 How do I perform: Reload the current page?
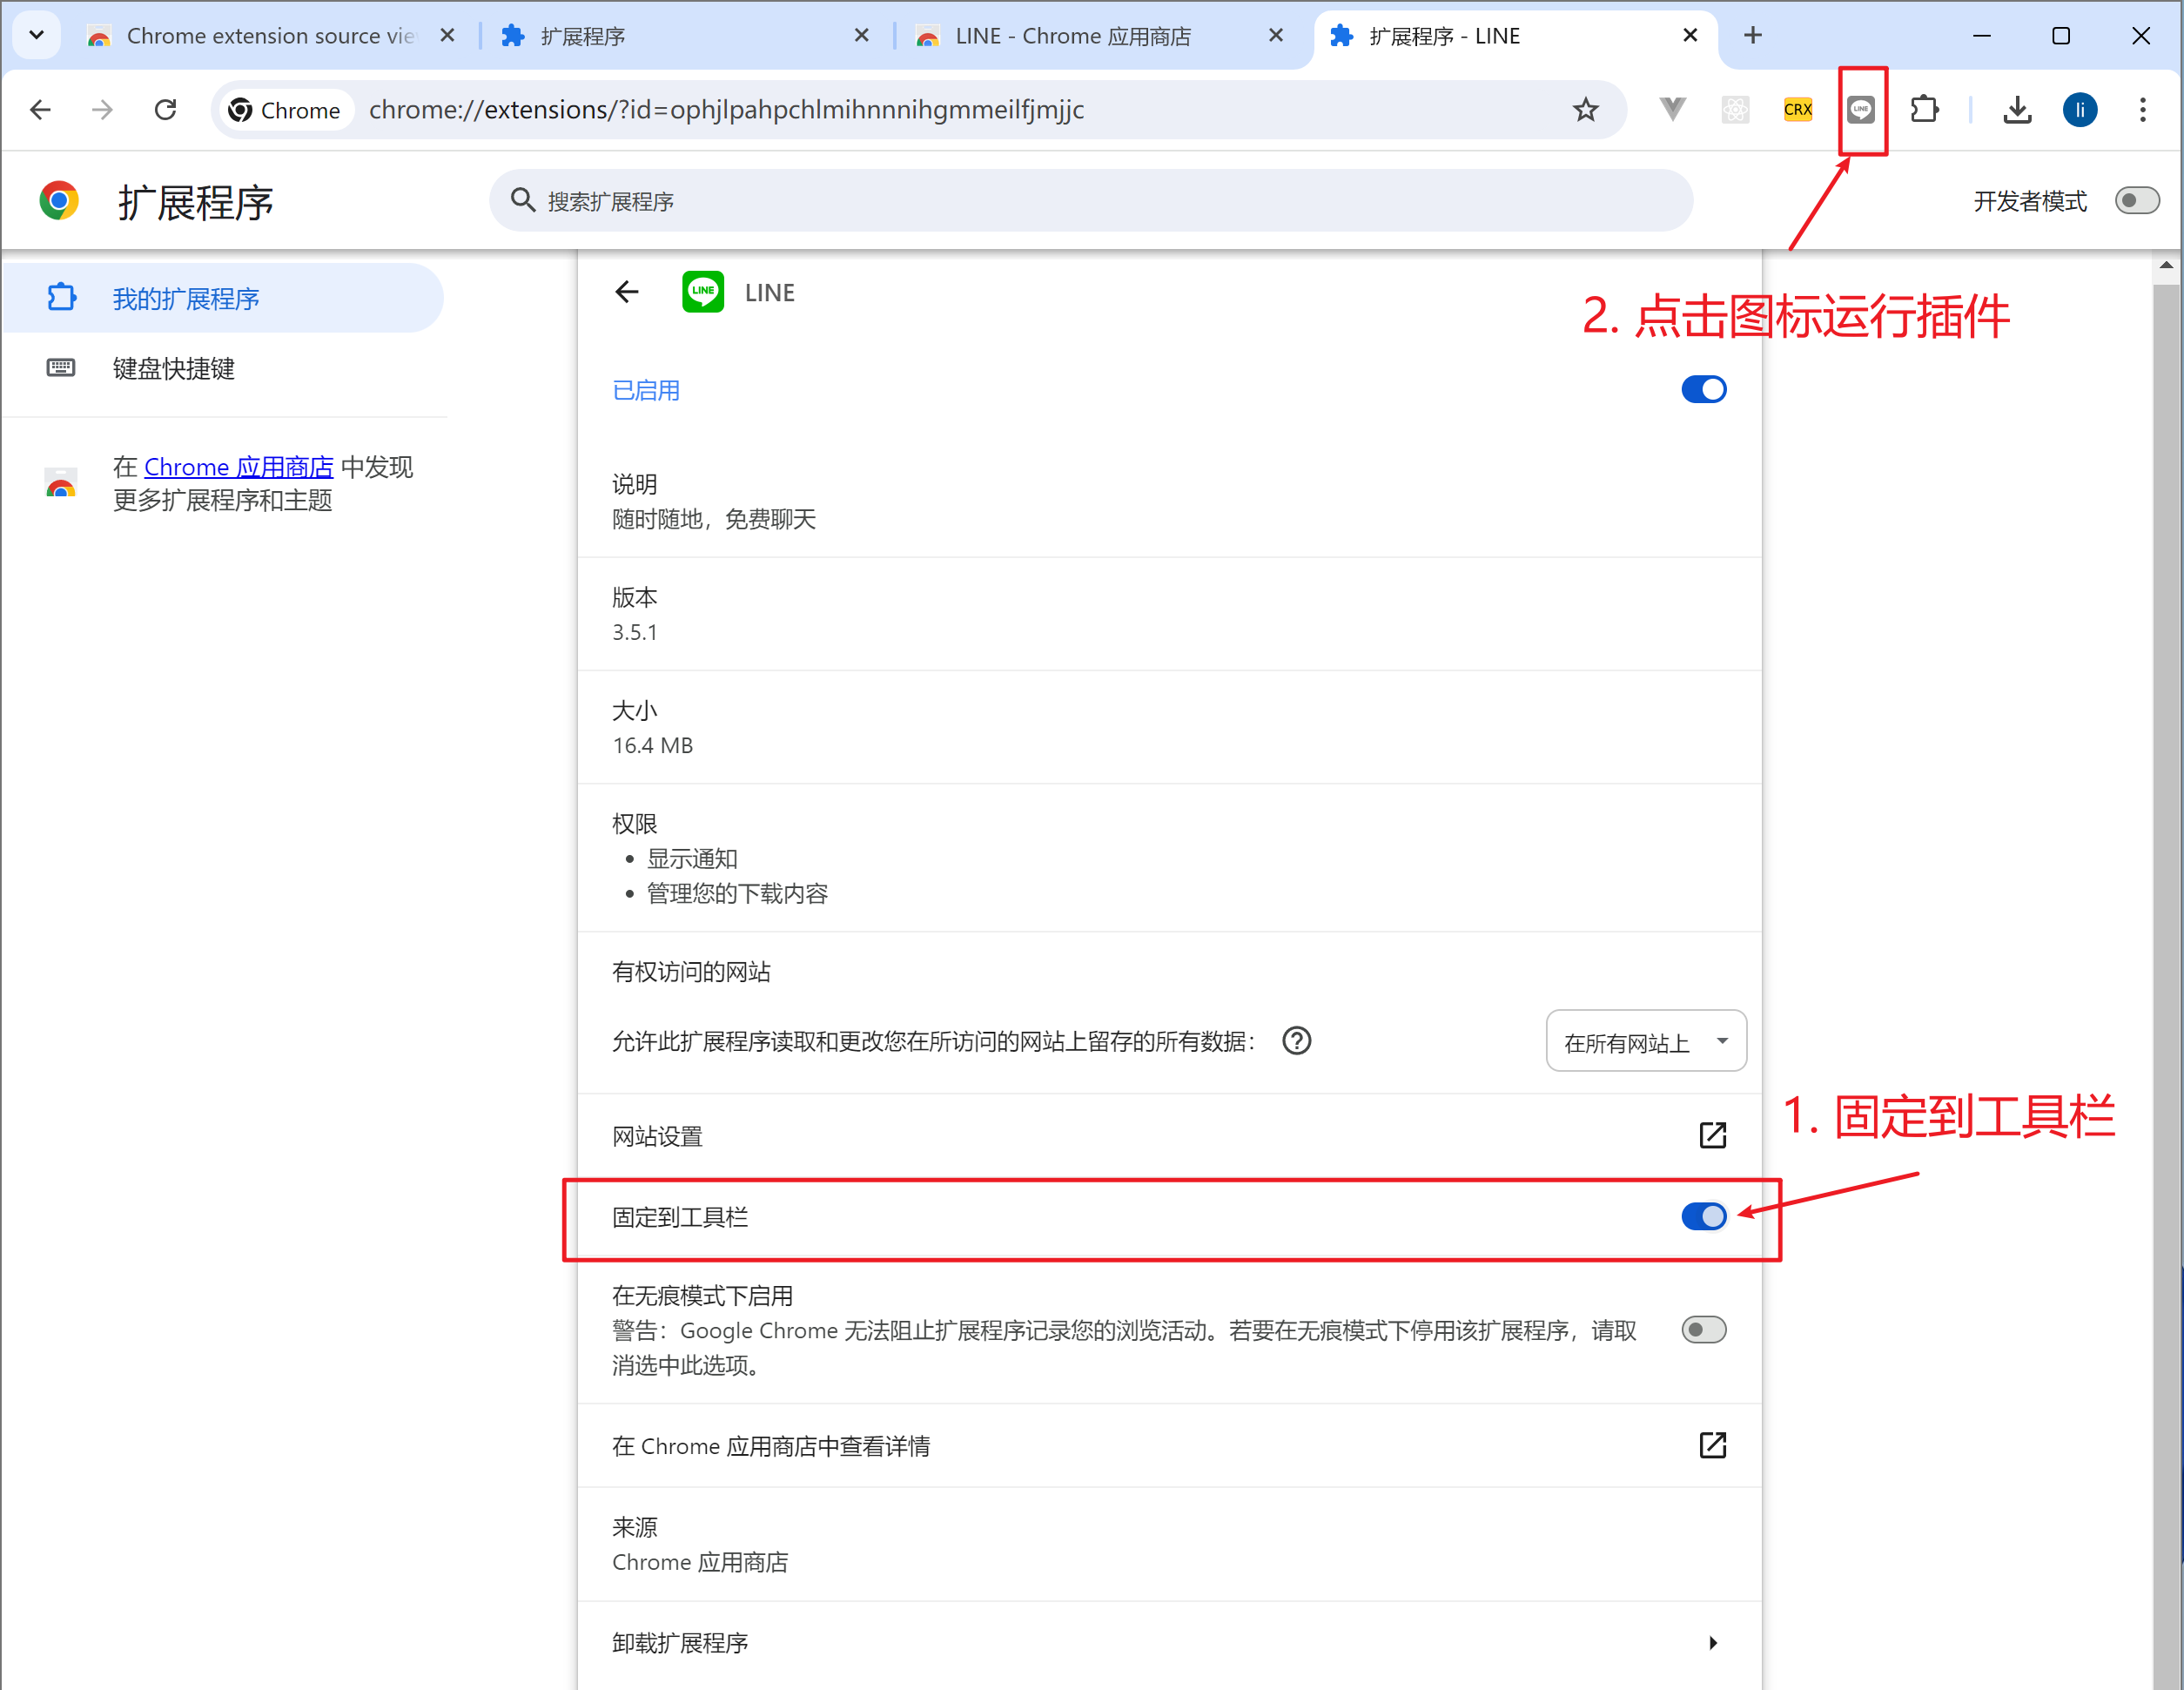click(x=165, y=110)
